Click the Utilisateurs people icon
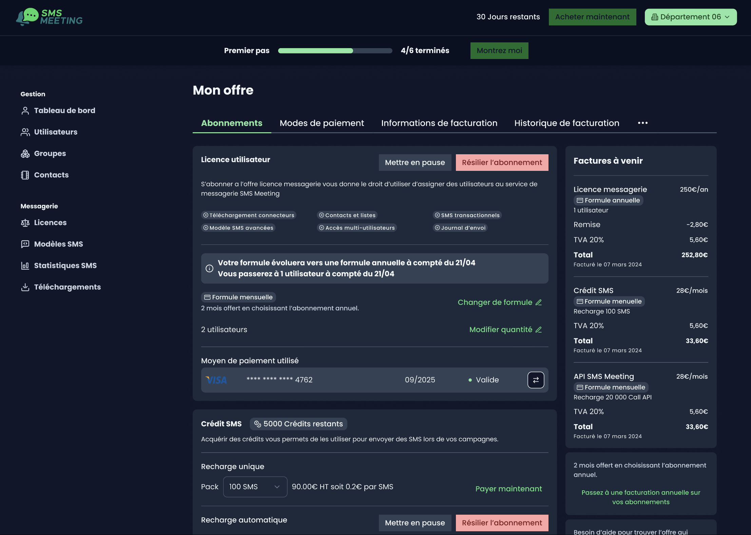This screenshot has width=751, height=535. pyautogui.click(x=25, y=132)
